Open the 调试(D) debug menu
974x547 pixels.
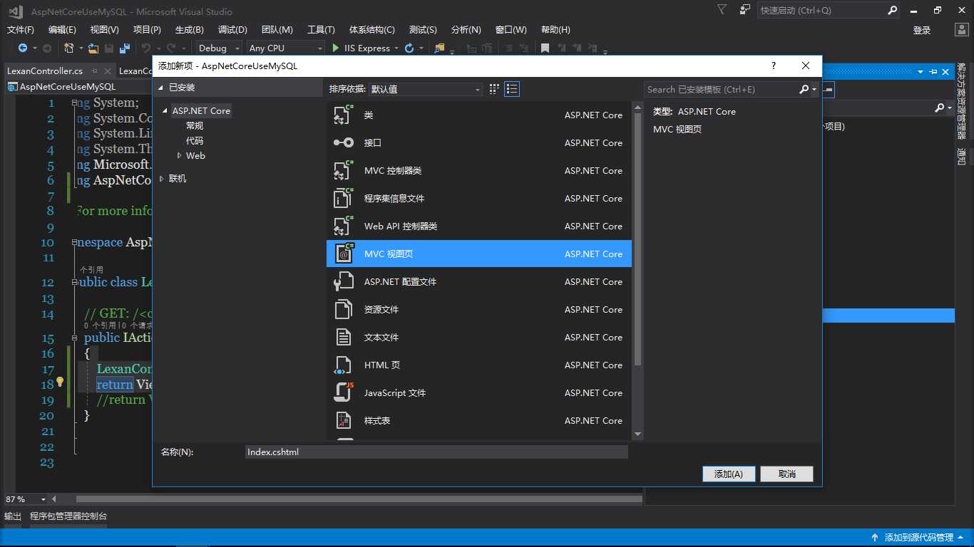pyautogui.click(x=232, y=30)
